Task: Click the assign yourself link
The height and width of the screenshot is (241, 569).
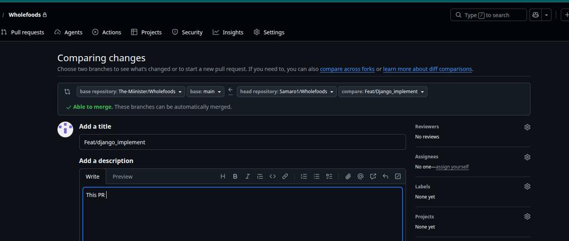Action: click(x=452, y=167)
